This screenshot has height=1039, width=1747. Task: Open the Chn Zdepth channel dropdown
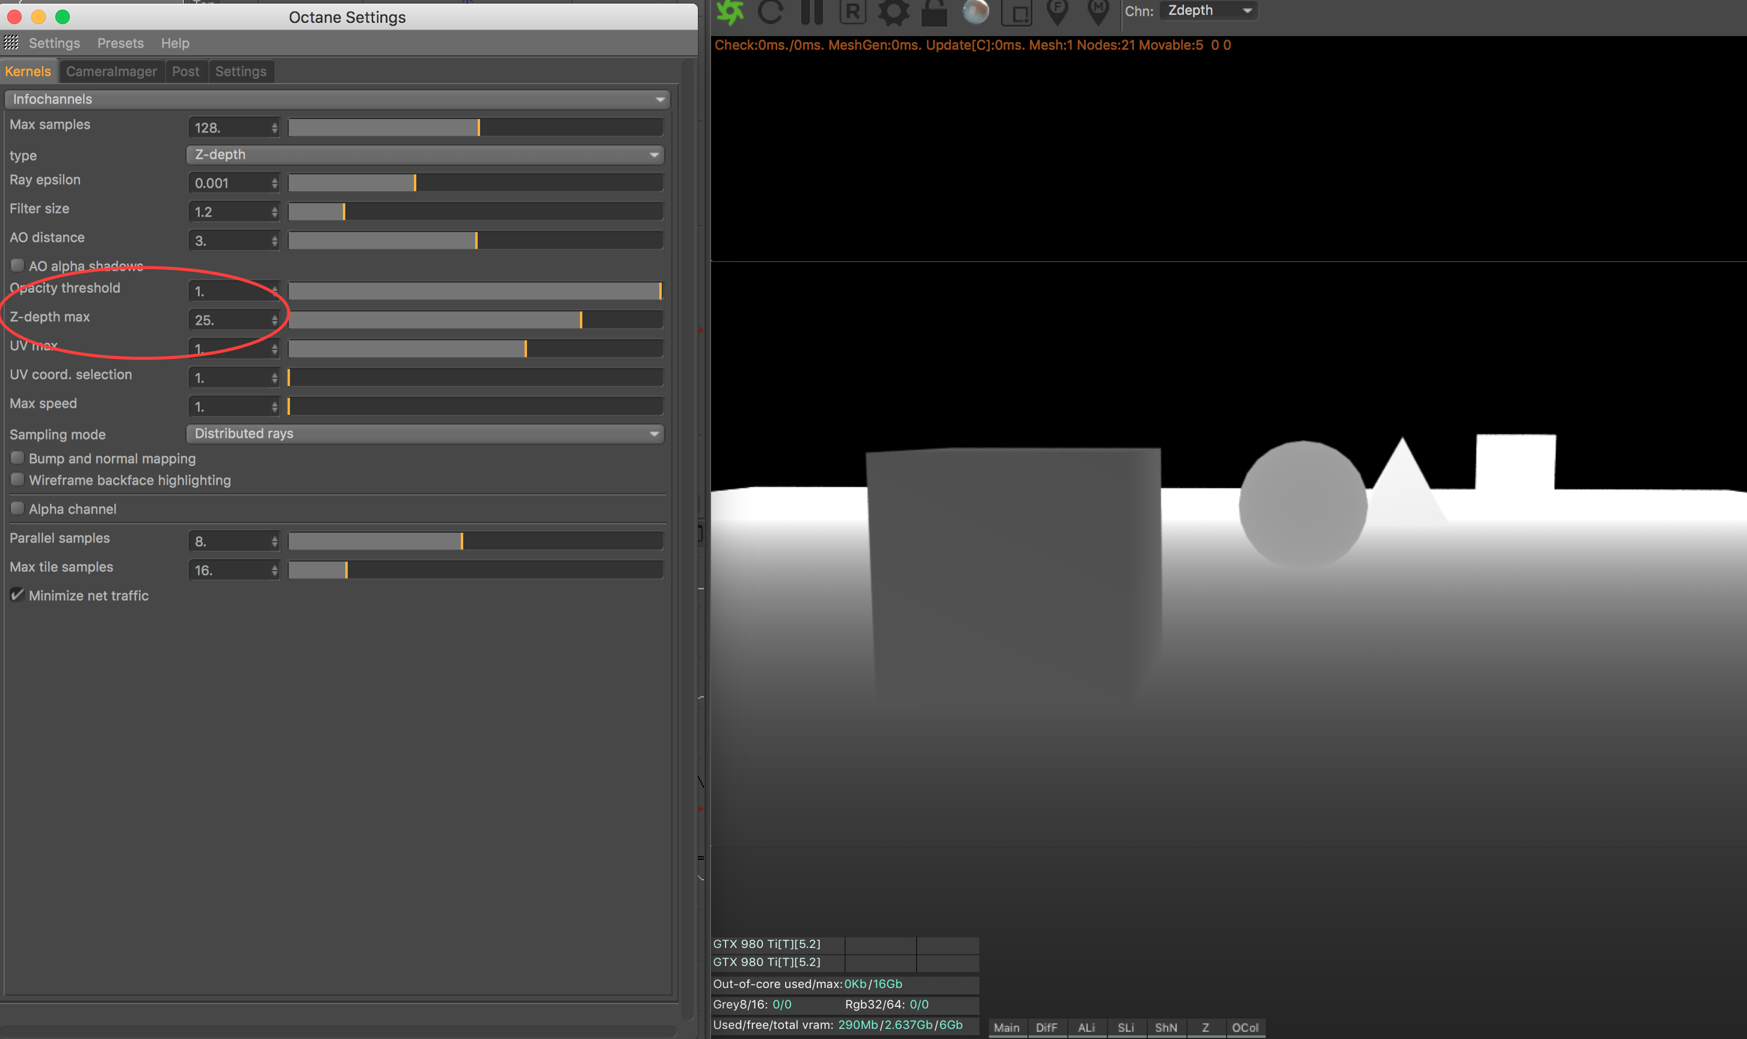[x=1209, y=10]
